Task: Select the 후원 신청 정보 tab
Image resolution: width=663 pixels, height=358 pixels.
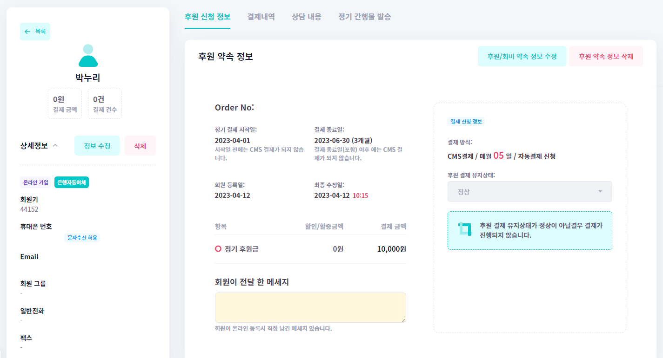Action: (x=207, y=17)
